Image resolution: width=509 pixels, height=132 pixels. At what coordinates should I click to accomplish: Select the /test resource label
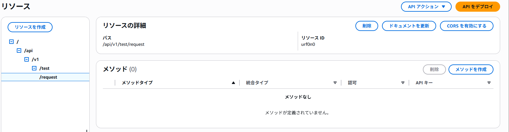45,68
